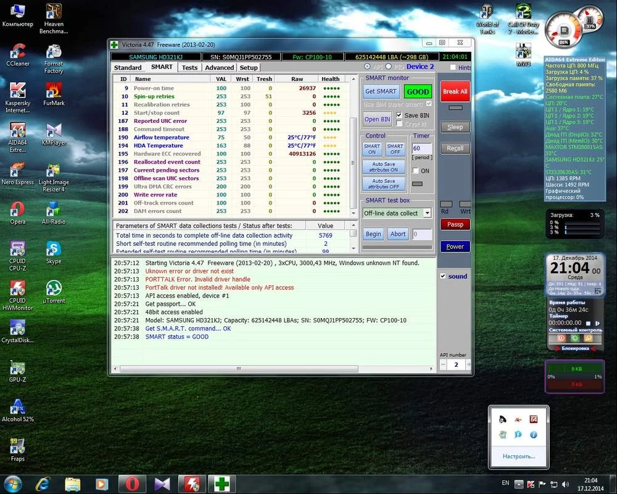Open CCleaner desktop icon

pyautogui.click(x=18, y=52)
